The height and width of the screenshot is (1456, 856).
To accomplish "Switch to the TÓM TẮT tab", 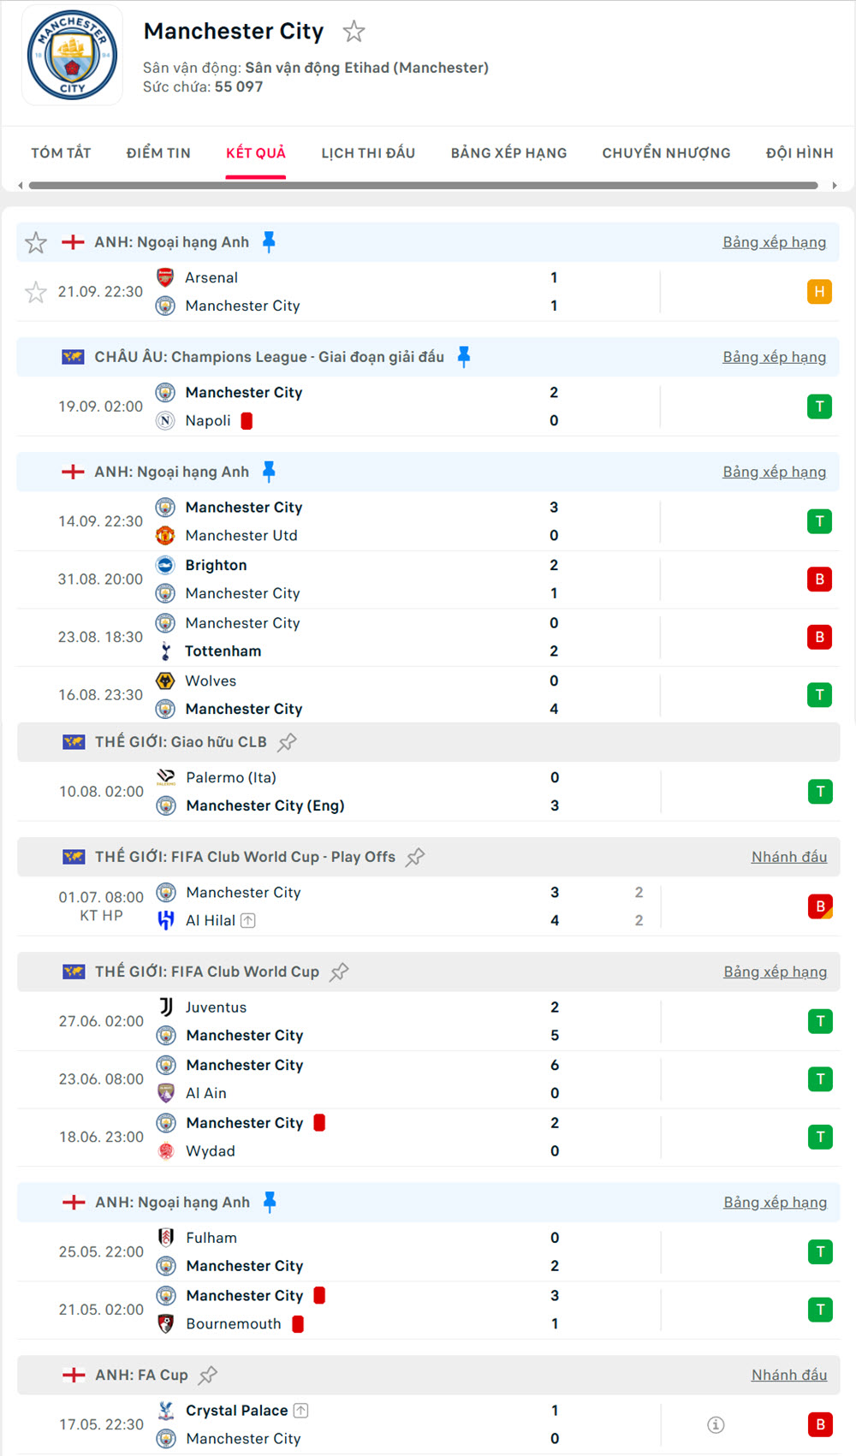I will (x=61, y=153).
